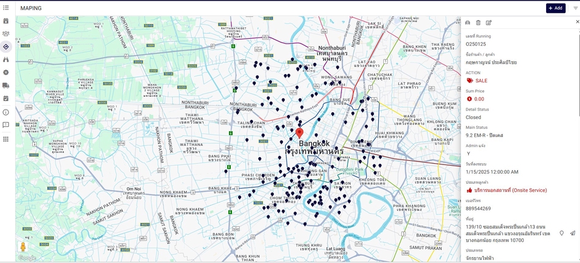
Task: Close the customer details panel
Action: point(577,22)
